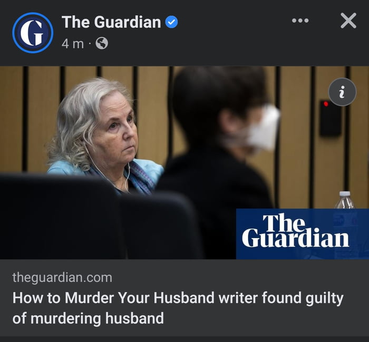This screenshot has height=342, width=369.
Task: Click the white G inside the avatar
Action: tap(32, 33)
